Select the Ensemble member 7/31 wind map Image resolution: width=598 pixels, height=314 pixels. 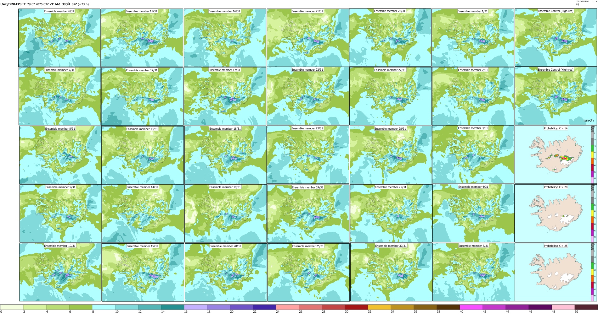pyautogui.click(x=59, y=96)
